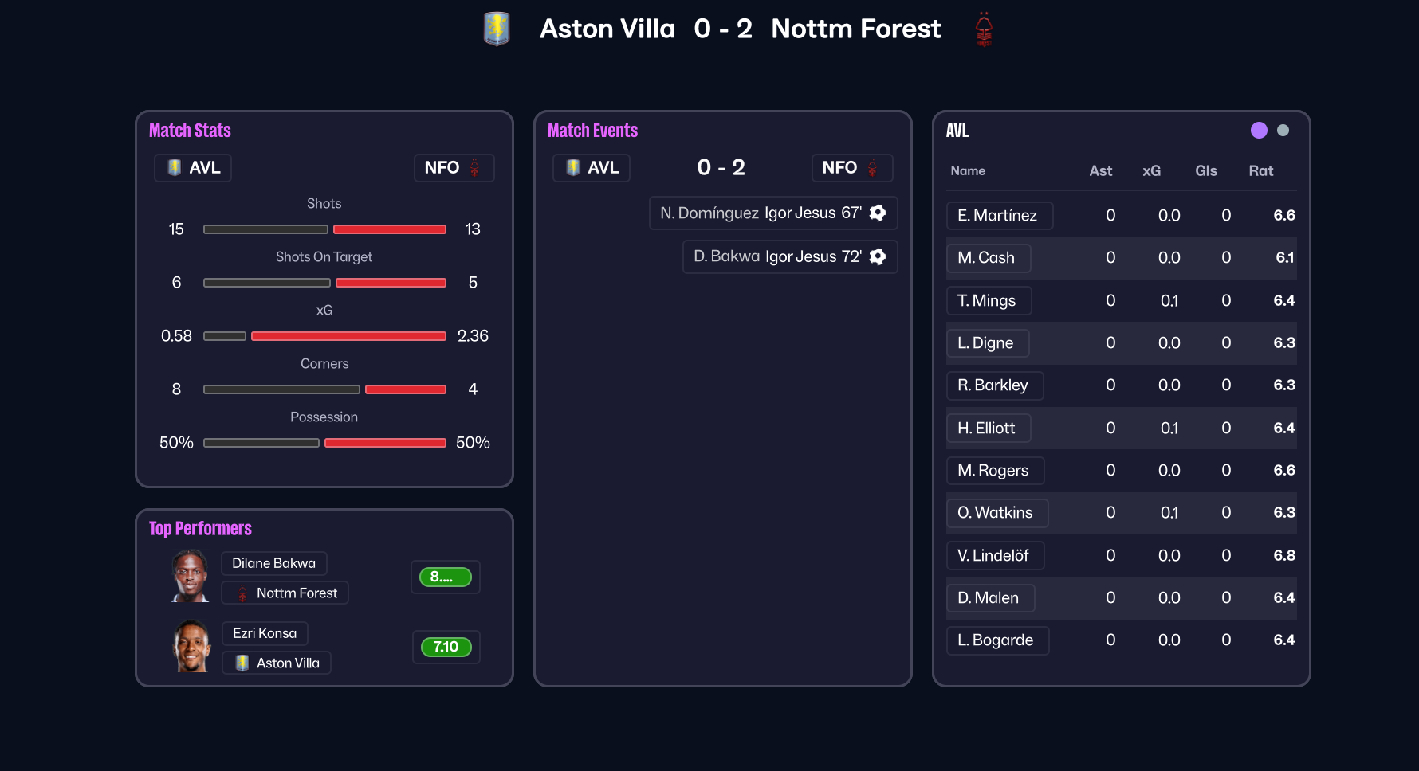Click goal ball icon for 67' event
The width and height of the screenshot is (1419, 771).
coord(878,213)
